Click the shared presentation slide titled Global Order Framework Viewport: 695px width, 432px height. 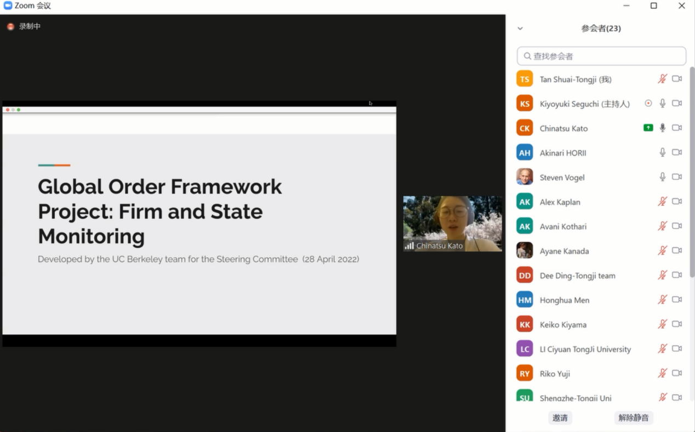[x=199, y=225]
